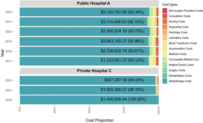
Task: Click the Non-surgery Procedure Costs legend swatch
Action: tap(165, 11)
